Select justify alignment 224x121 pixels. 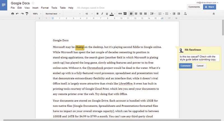pyautogui.click(x=145, y=14)
